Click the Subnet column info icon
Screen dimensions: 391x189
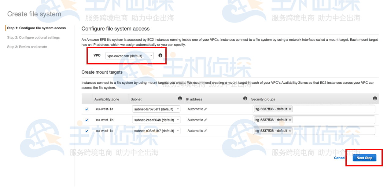pyautogui.click(x=180, y=99)
